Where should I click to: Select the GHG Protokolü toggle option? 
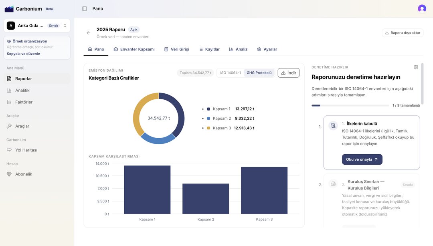(x=259, y=73)
